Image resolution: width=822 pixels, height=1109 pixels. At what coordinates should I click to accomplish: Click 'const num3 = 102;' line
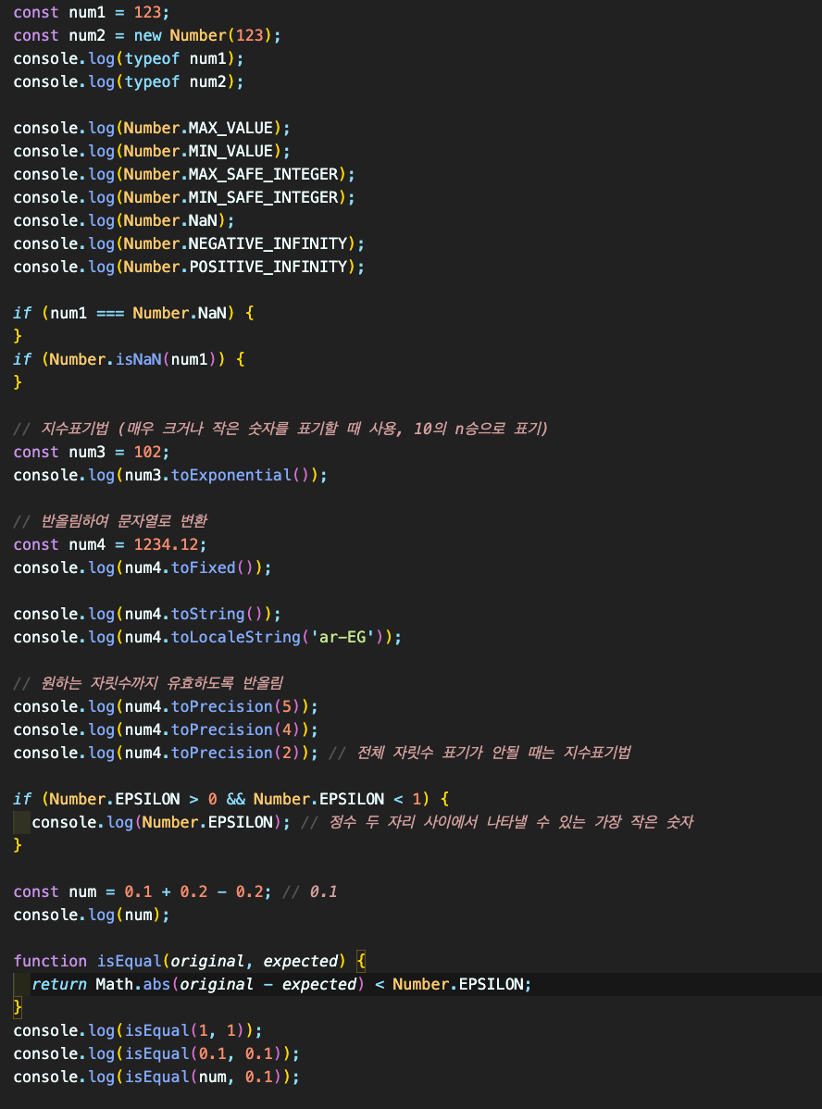[x=92, y=452]
